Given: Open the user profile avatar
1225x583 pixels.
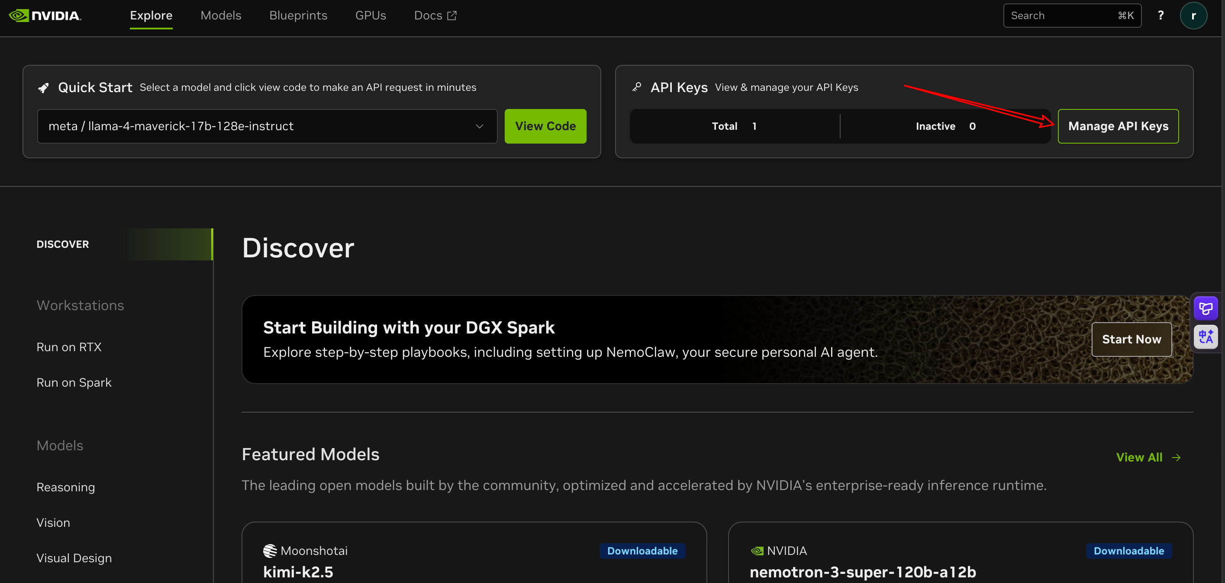Looking at the screenshot, I should [1193, 16].
